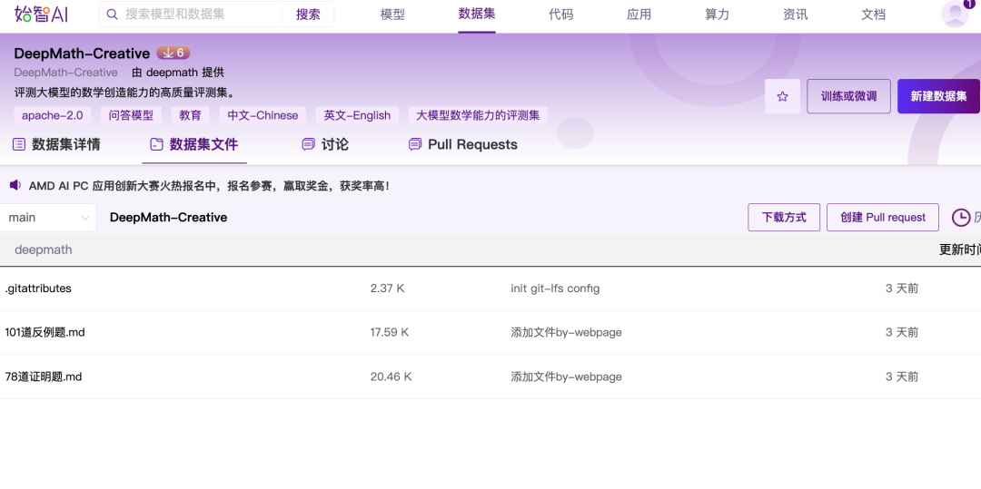Screen dimensions: 981x489
Task: Open the user avatar profile icon
Action: (x=955, y=14)
